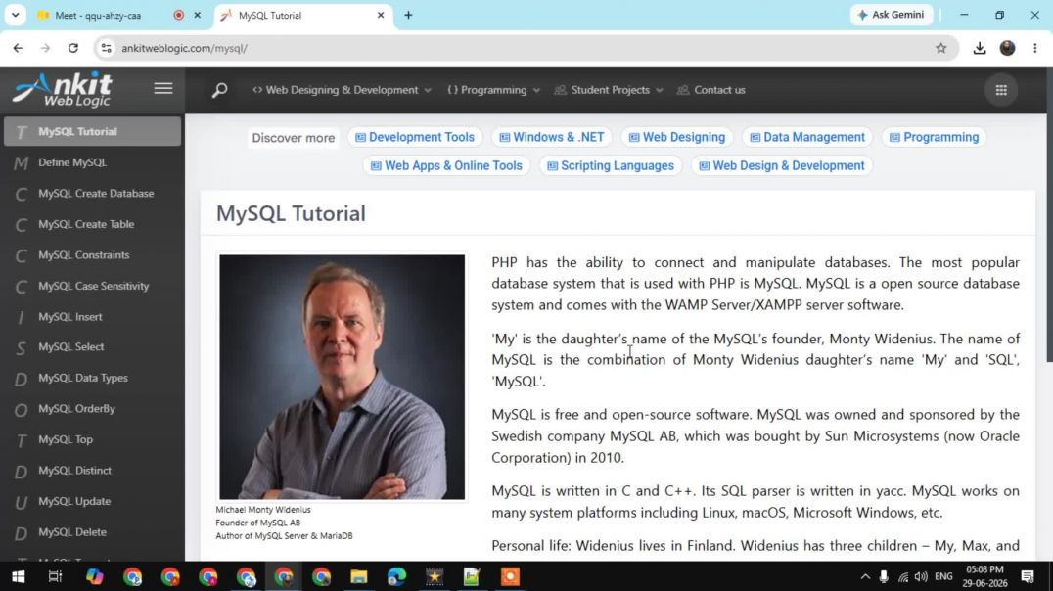View site information icon in address bar
The height and width of the screenshot is (591, 1053).
[106, 48]
